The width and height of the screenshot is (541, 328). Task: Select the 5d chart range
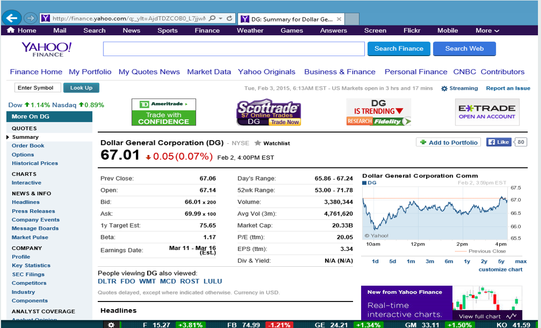pos(393,261)
